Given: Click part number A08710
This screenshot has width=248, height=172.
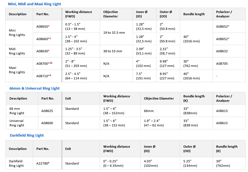Looking at the screenshot, I should pos(43,76).
